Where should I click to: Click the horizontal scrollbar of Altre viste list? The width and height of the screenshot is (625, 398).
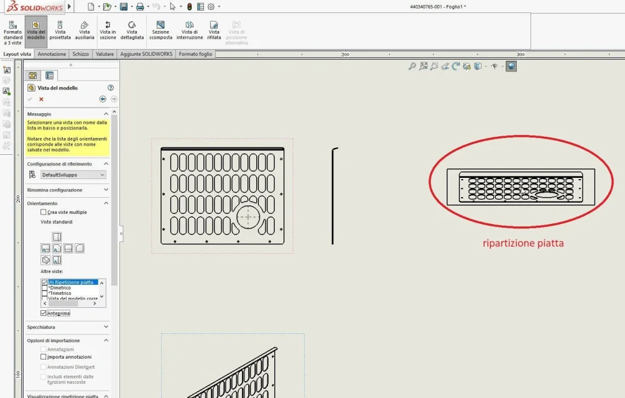(70, 303)
